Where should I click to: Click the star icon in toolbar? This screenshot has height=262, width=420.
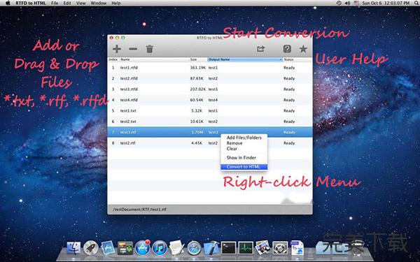[x=303, y=49]
